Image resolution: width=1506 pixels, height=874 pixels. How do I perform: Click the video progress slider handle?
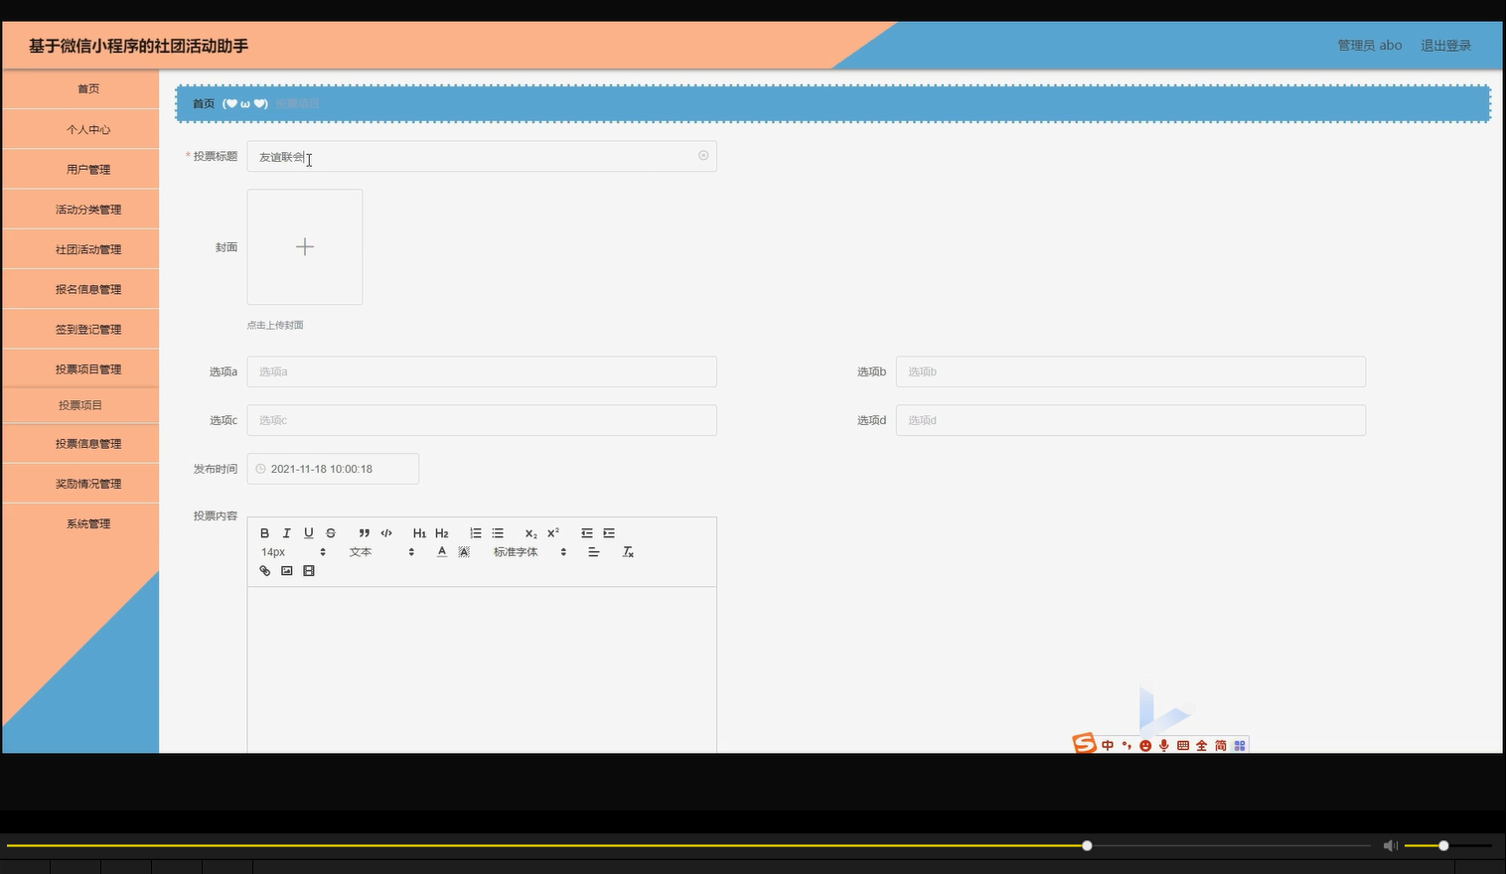pos(1087,845)
